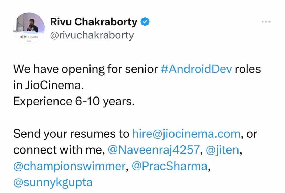Image resolution: width=285 pixels, height=193 pixels.
Task: Visit the @sunnykgupta mention
Action: point(53,182)
